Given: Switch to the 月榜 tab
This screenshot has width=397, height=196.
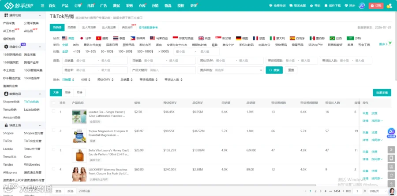Looking at the screenshot, I should [79, 93].
